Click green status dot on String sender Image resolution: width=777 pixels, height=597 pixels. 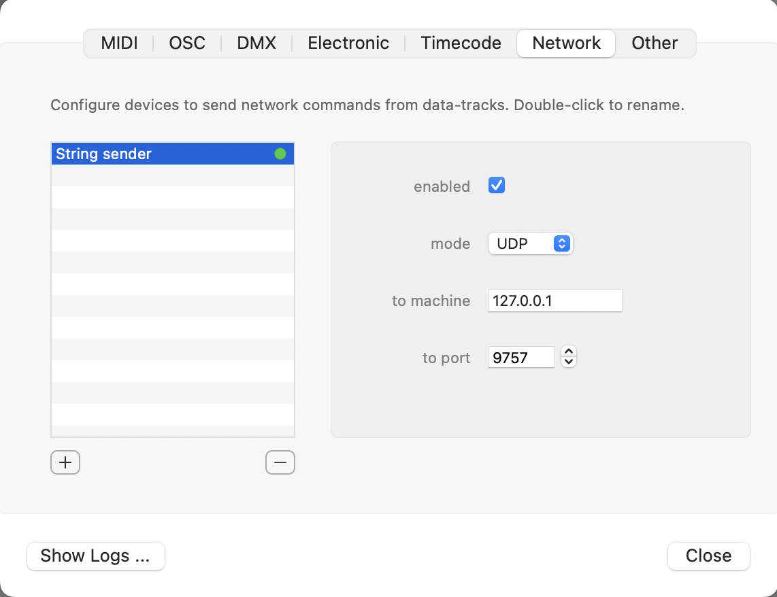[280, 154]
